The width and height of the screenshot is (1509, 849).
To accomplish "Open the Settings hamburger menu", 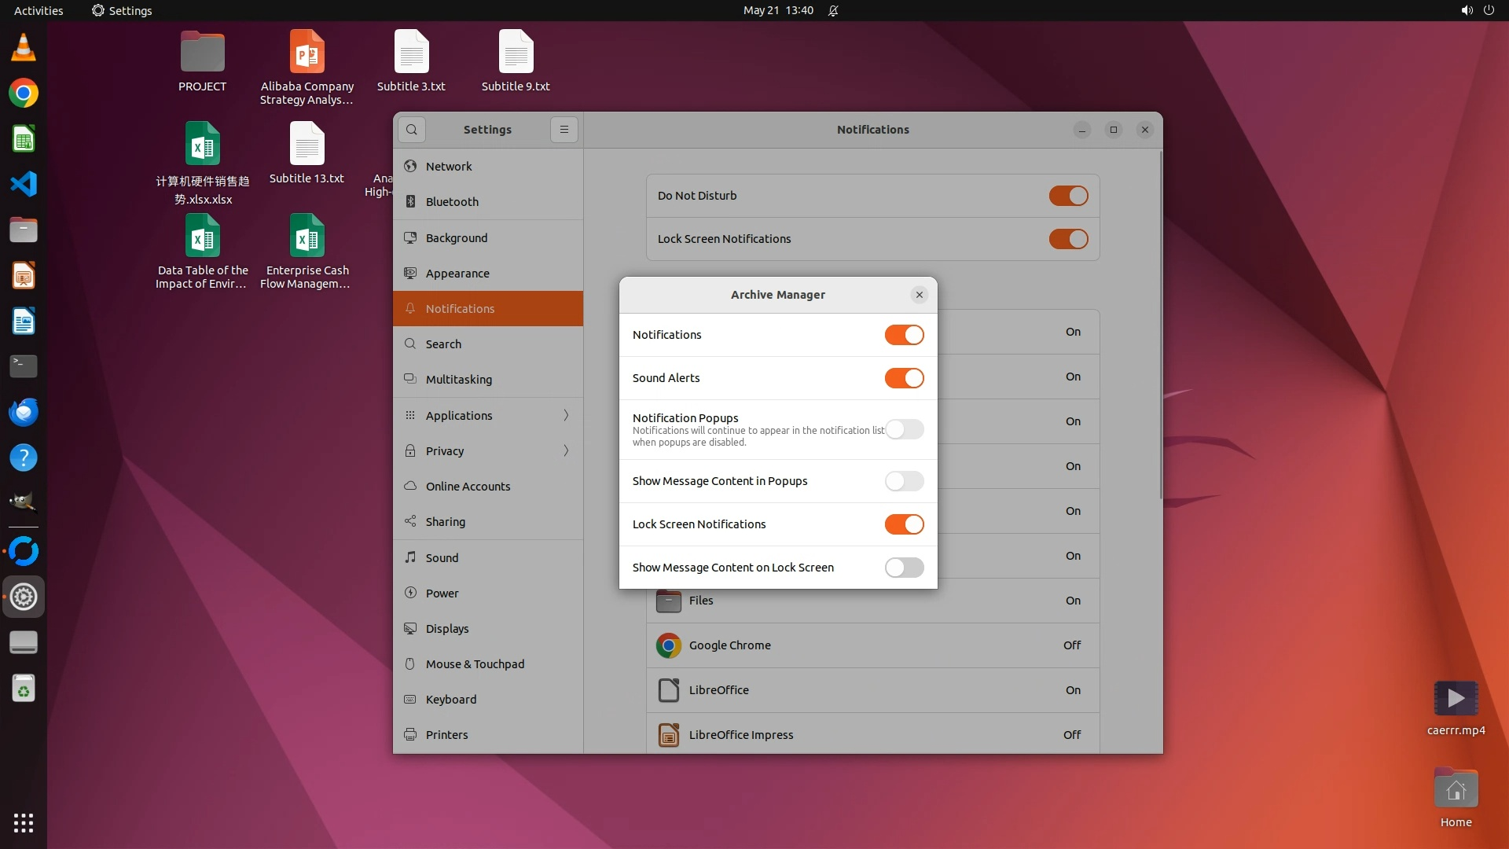I will (x=564, y=130).
